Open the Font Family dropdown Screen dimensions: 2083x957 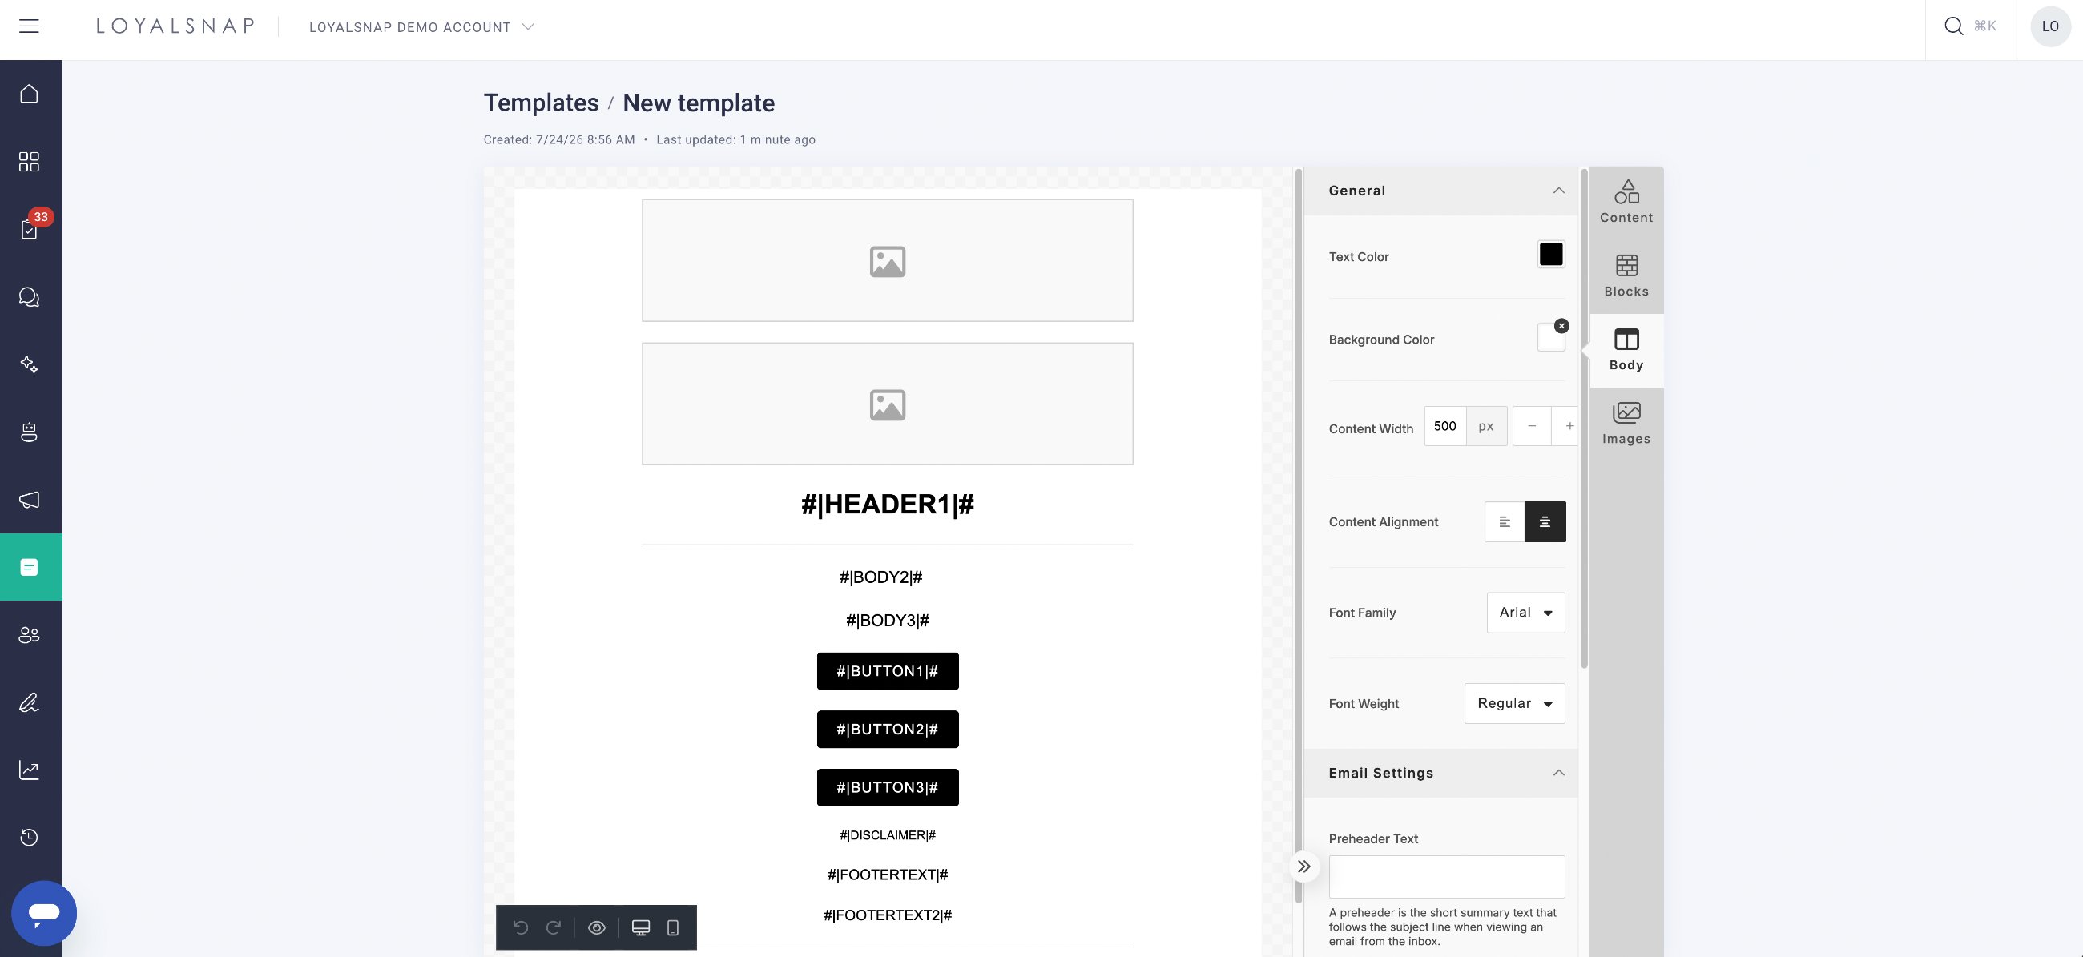tap(1525, 613)
